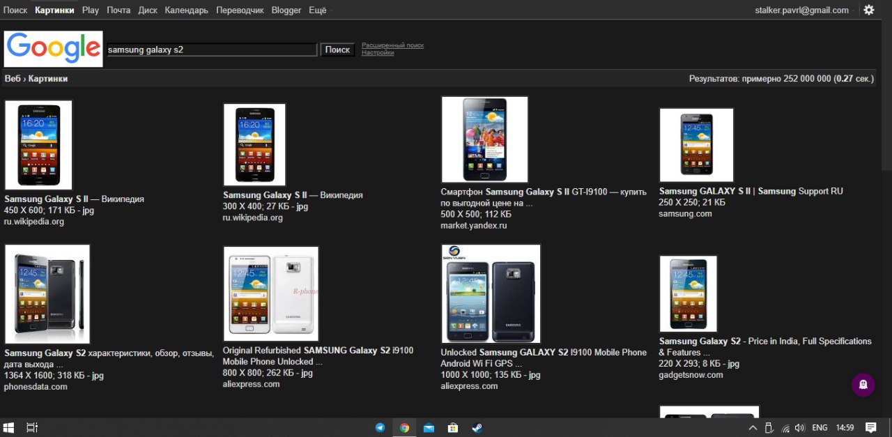Open Samsung Galaxy S2 характеристики, обзор link
Screen dimensions: 892x437
pyautogui.click(x=109, y=359)
